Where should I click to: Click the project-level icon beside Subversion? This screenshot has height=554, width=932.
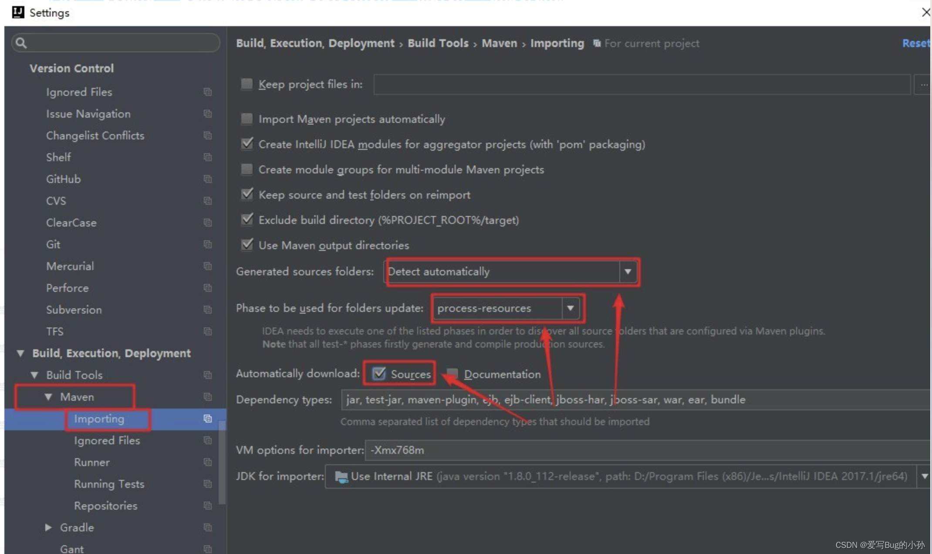(x=208, y=310)
